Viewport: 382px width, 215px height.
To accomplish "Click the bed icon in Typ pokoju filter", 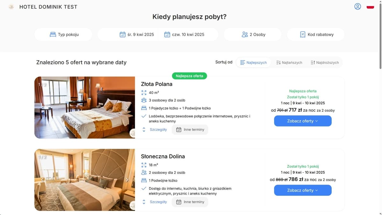I will (x=53, y=34).
